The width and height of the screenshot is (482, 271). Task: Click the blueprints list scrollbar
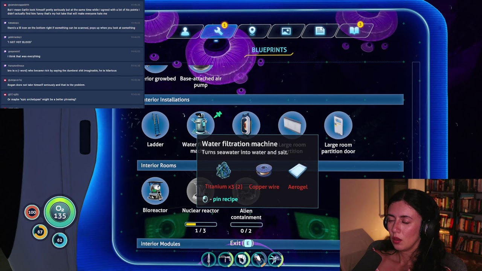pyautogui.click(x=416, y=120)
